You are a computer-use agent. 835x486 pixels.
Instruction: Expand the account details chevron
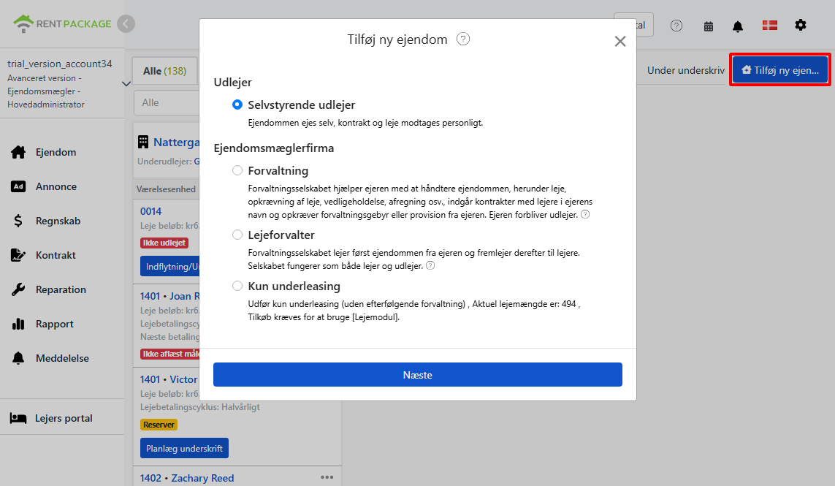126,83
